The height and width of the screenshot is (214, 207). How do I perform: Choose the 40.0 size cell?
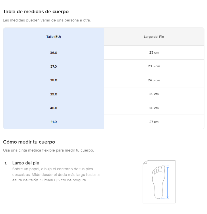coord(54,108)
